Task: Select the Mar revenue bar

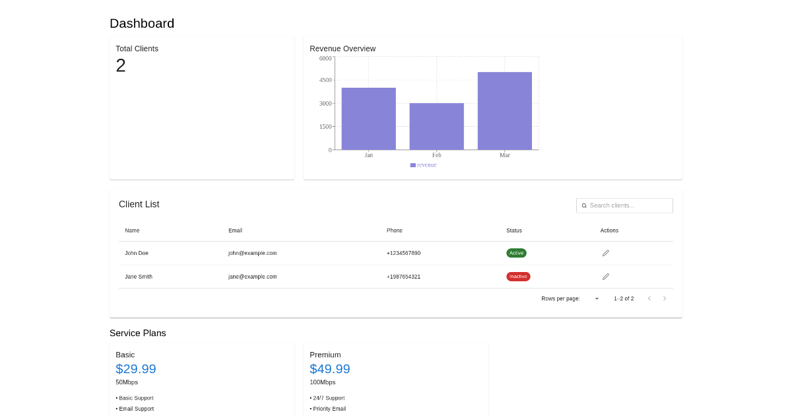Action: tap(504, 111)
